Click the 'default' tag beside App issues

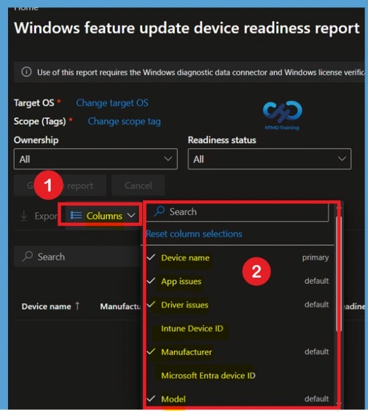[x=317, y=281]
